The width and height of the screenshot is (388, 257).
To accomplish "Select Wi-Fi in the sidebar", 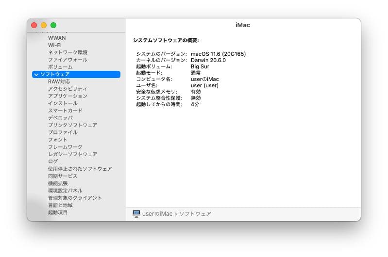I will pos(55,45).
